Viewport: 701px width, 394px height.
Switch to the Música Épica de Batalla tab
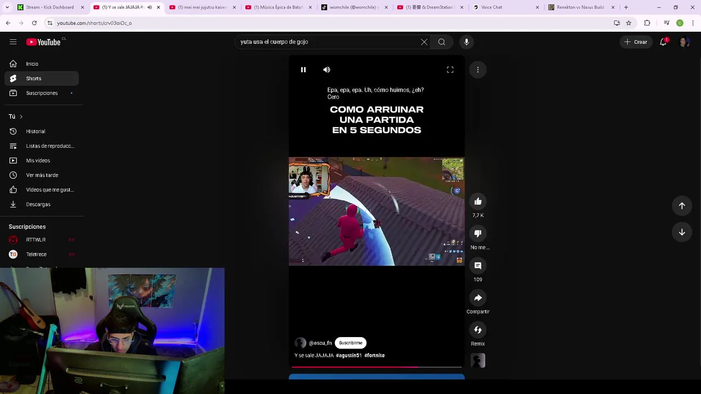[278, 7]
